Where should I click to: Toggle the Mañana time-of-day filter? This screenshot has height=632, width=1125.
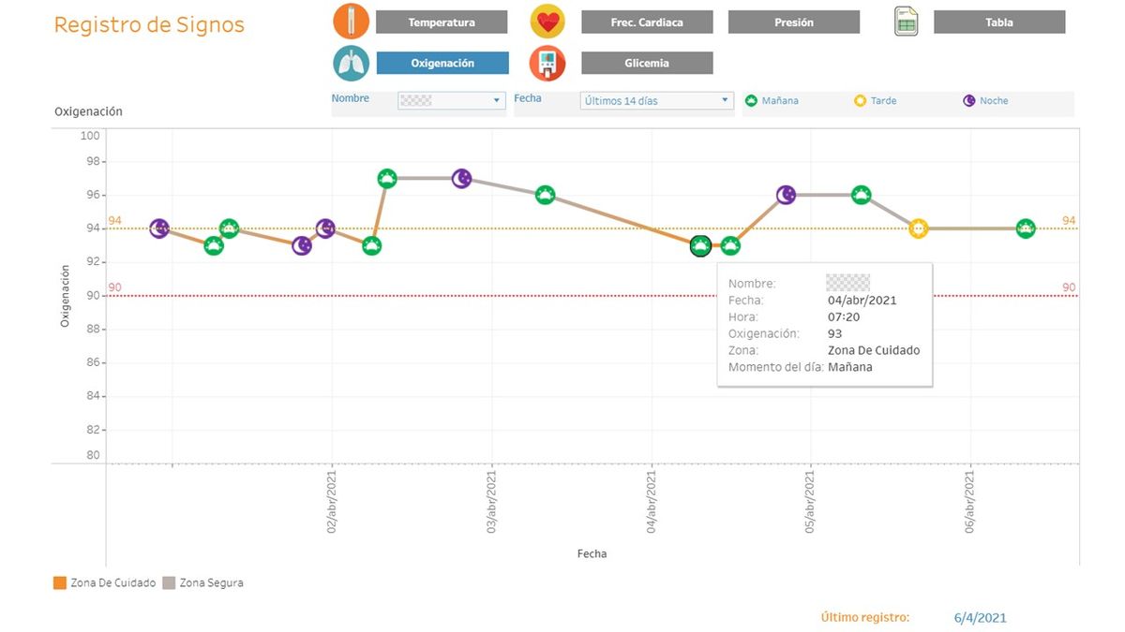tap(772, 101)
